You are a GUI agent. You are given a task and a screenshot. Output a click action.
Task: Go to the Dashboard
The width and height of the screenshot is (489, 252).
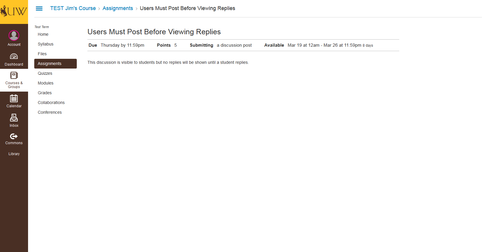[14, 60]
